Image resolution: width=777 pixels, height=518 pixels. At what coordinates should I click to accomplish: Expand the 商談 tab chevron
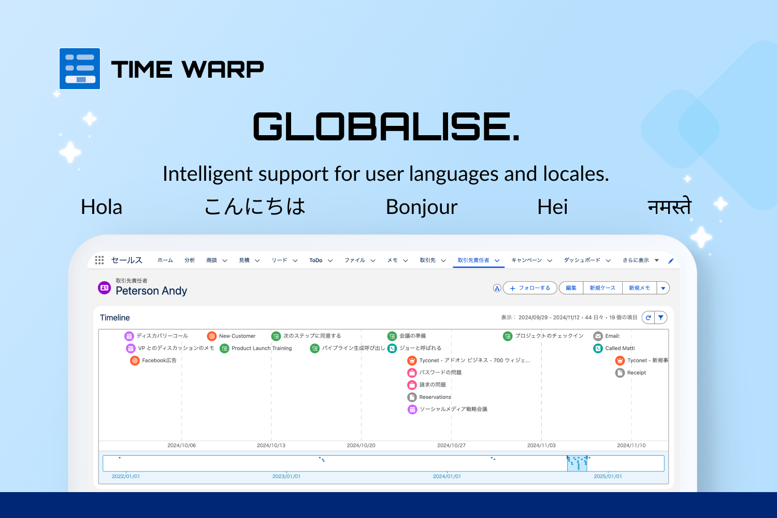[x=225, y=261]
